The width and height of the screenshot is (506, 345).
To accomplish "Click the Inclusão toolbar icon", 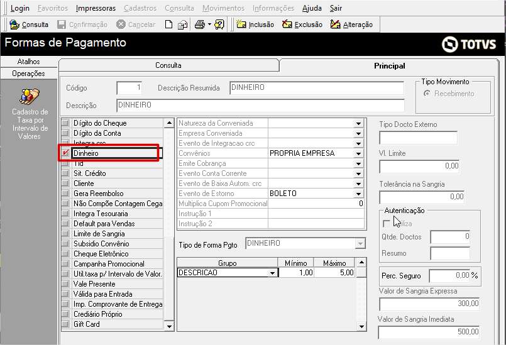I will [x=241, y=25].
